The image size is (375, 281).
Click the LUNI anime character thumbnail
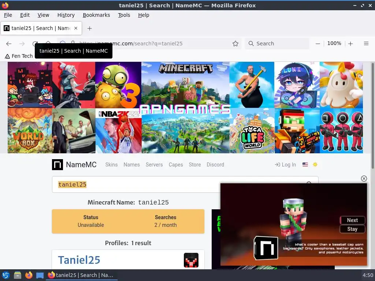click(x=297, y=85)
